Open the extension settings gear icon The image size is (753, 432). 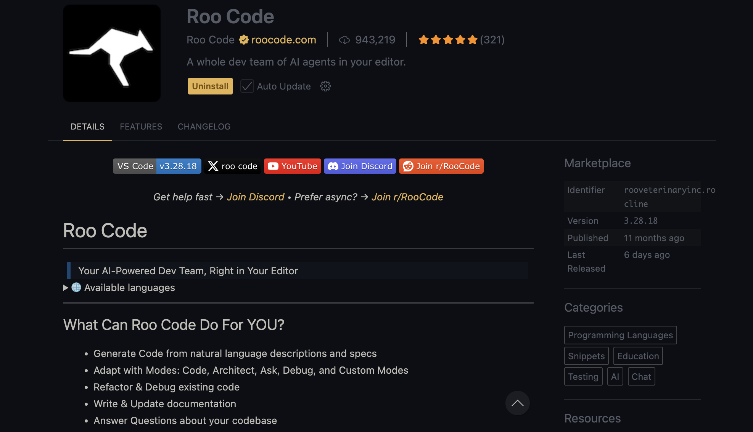(x=325, y=86)
